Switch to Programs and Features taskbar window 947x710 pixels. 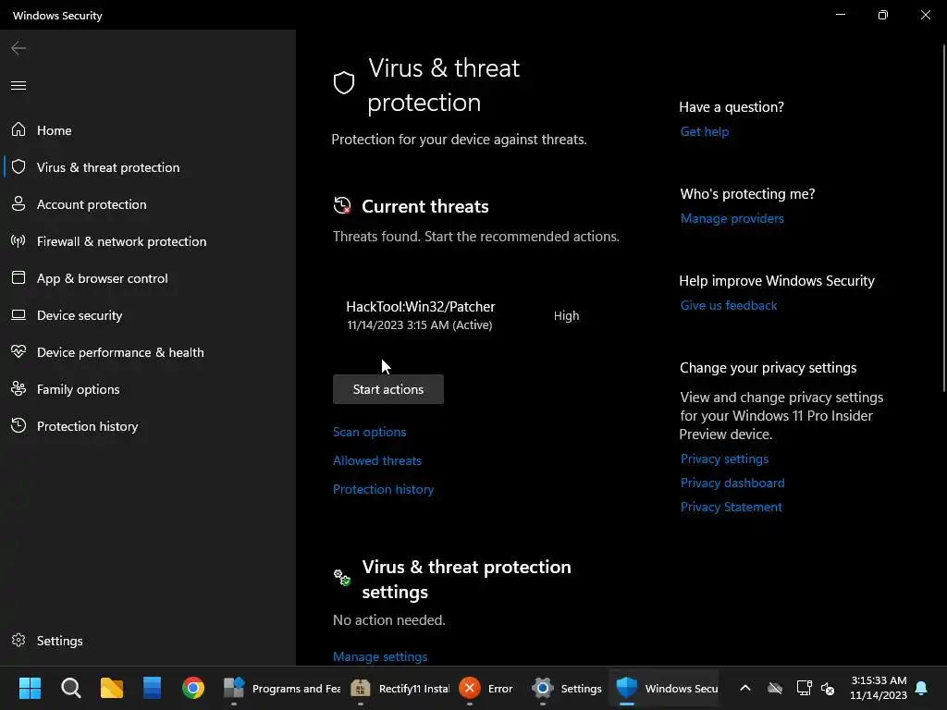click(x=281, y=688)
